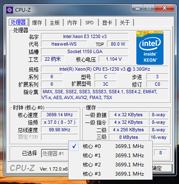This screenshot has height=184, width=179.
Task: Click the 三级 cache value 8 MBytes
Action: click(128, 137)
